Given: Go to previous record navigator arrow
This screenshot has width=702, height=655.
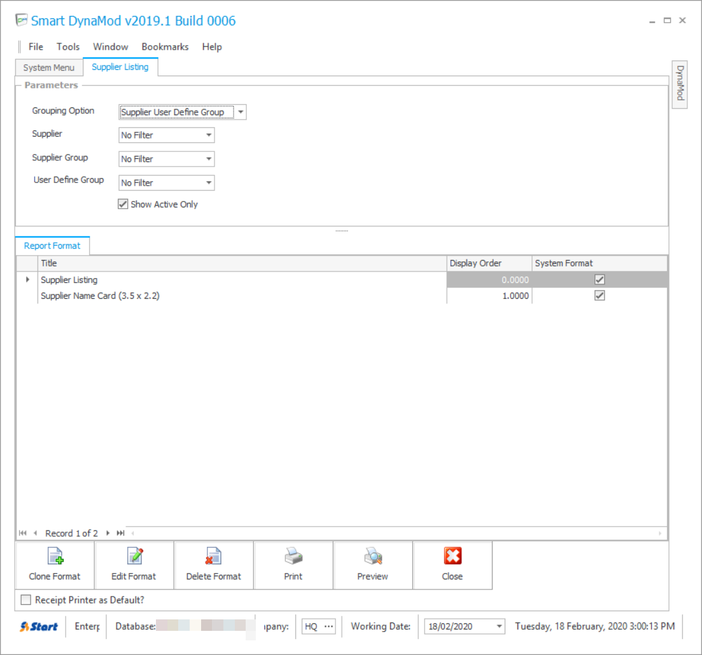Looking at the screenshot, I should 36,533.
